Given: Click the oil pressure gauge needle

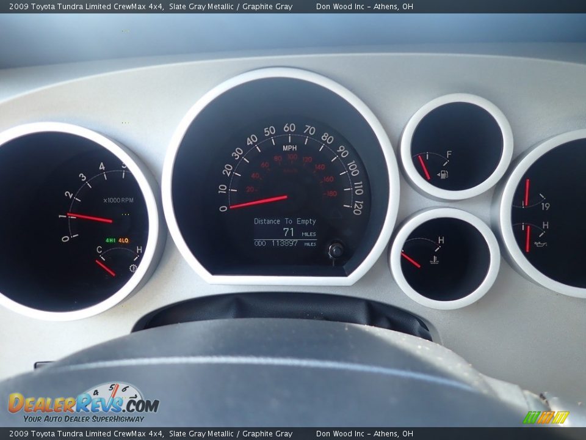Looking at the screenshot, I should click(528, 238).
